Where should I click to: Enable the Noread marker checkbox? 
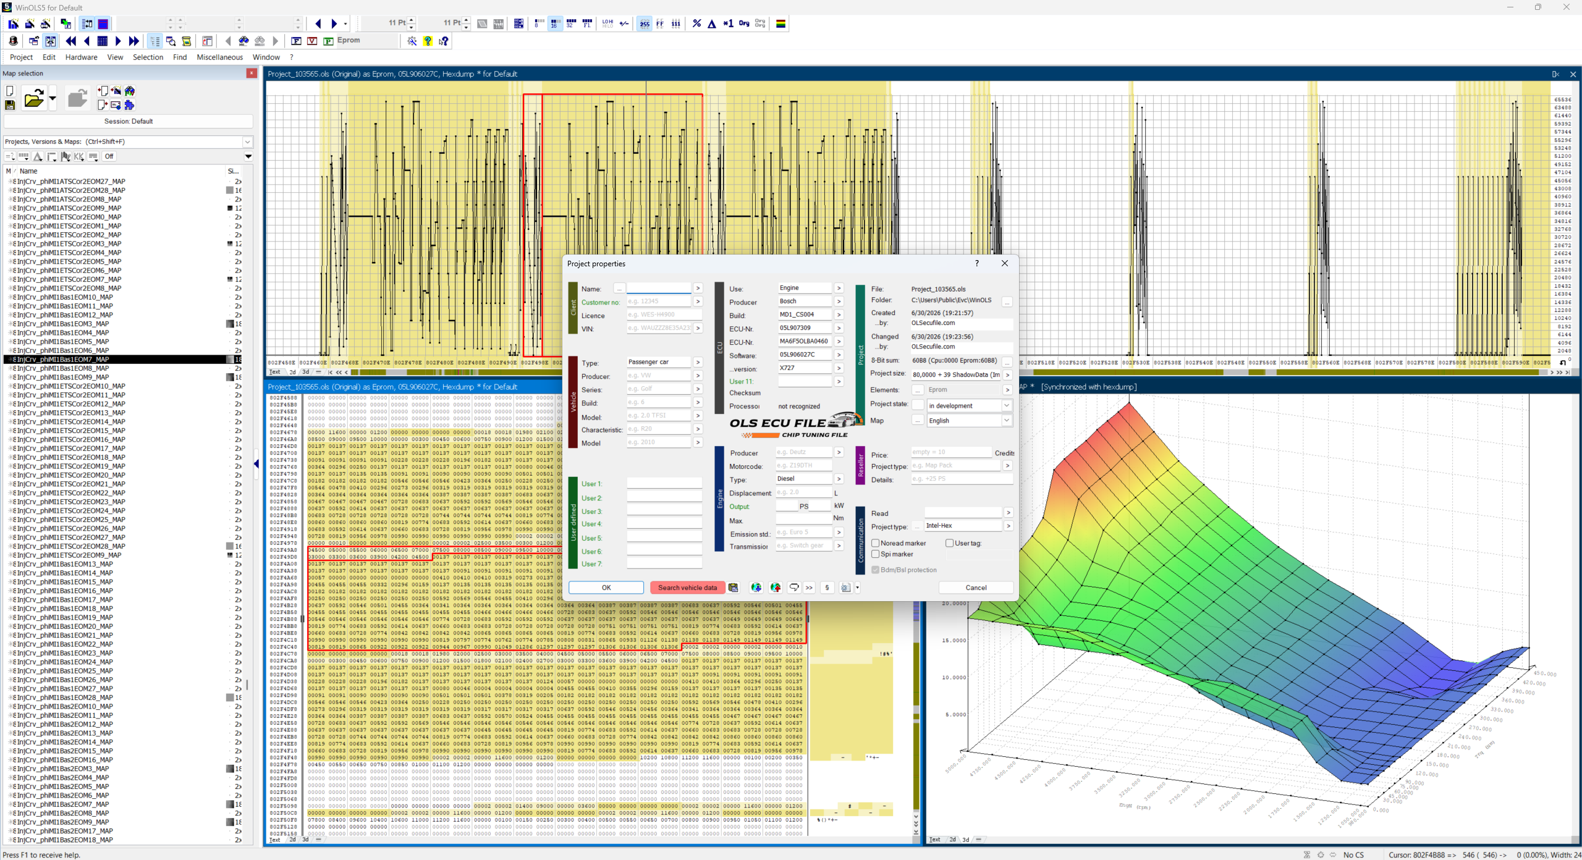click(875, 543)
